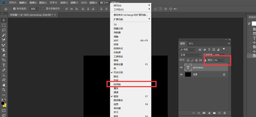Image resolution: width=256 pixels, height=117 pixels.
Task: Select the Eraser tool
Action: pyautogui.click(x=4, y=55)
